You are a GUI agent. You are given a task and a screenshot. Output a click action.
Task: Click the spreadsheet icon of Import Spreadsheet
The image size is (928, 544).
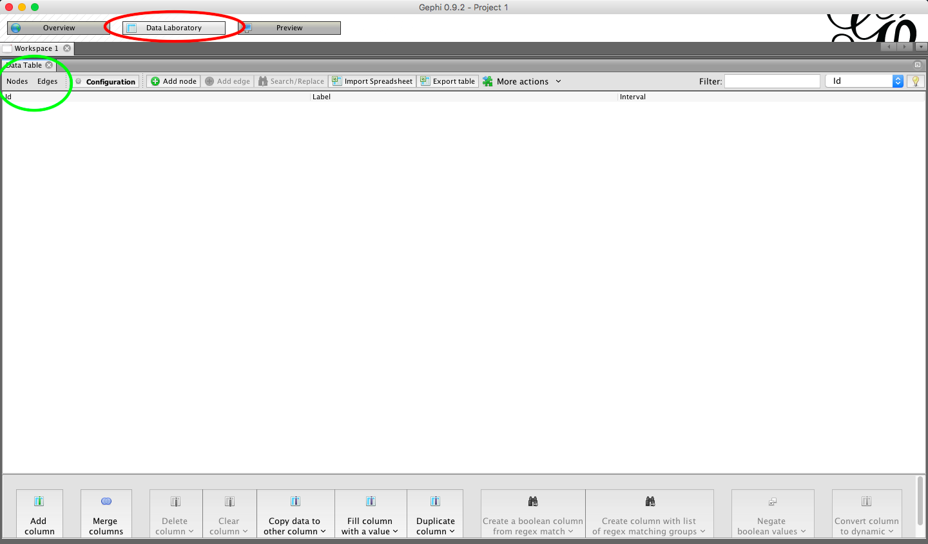point(336,81)
